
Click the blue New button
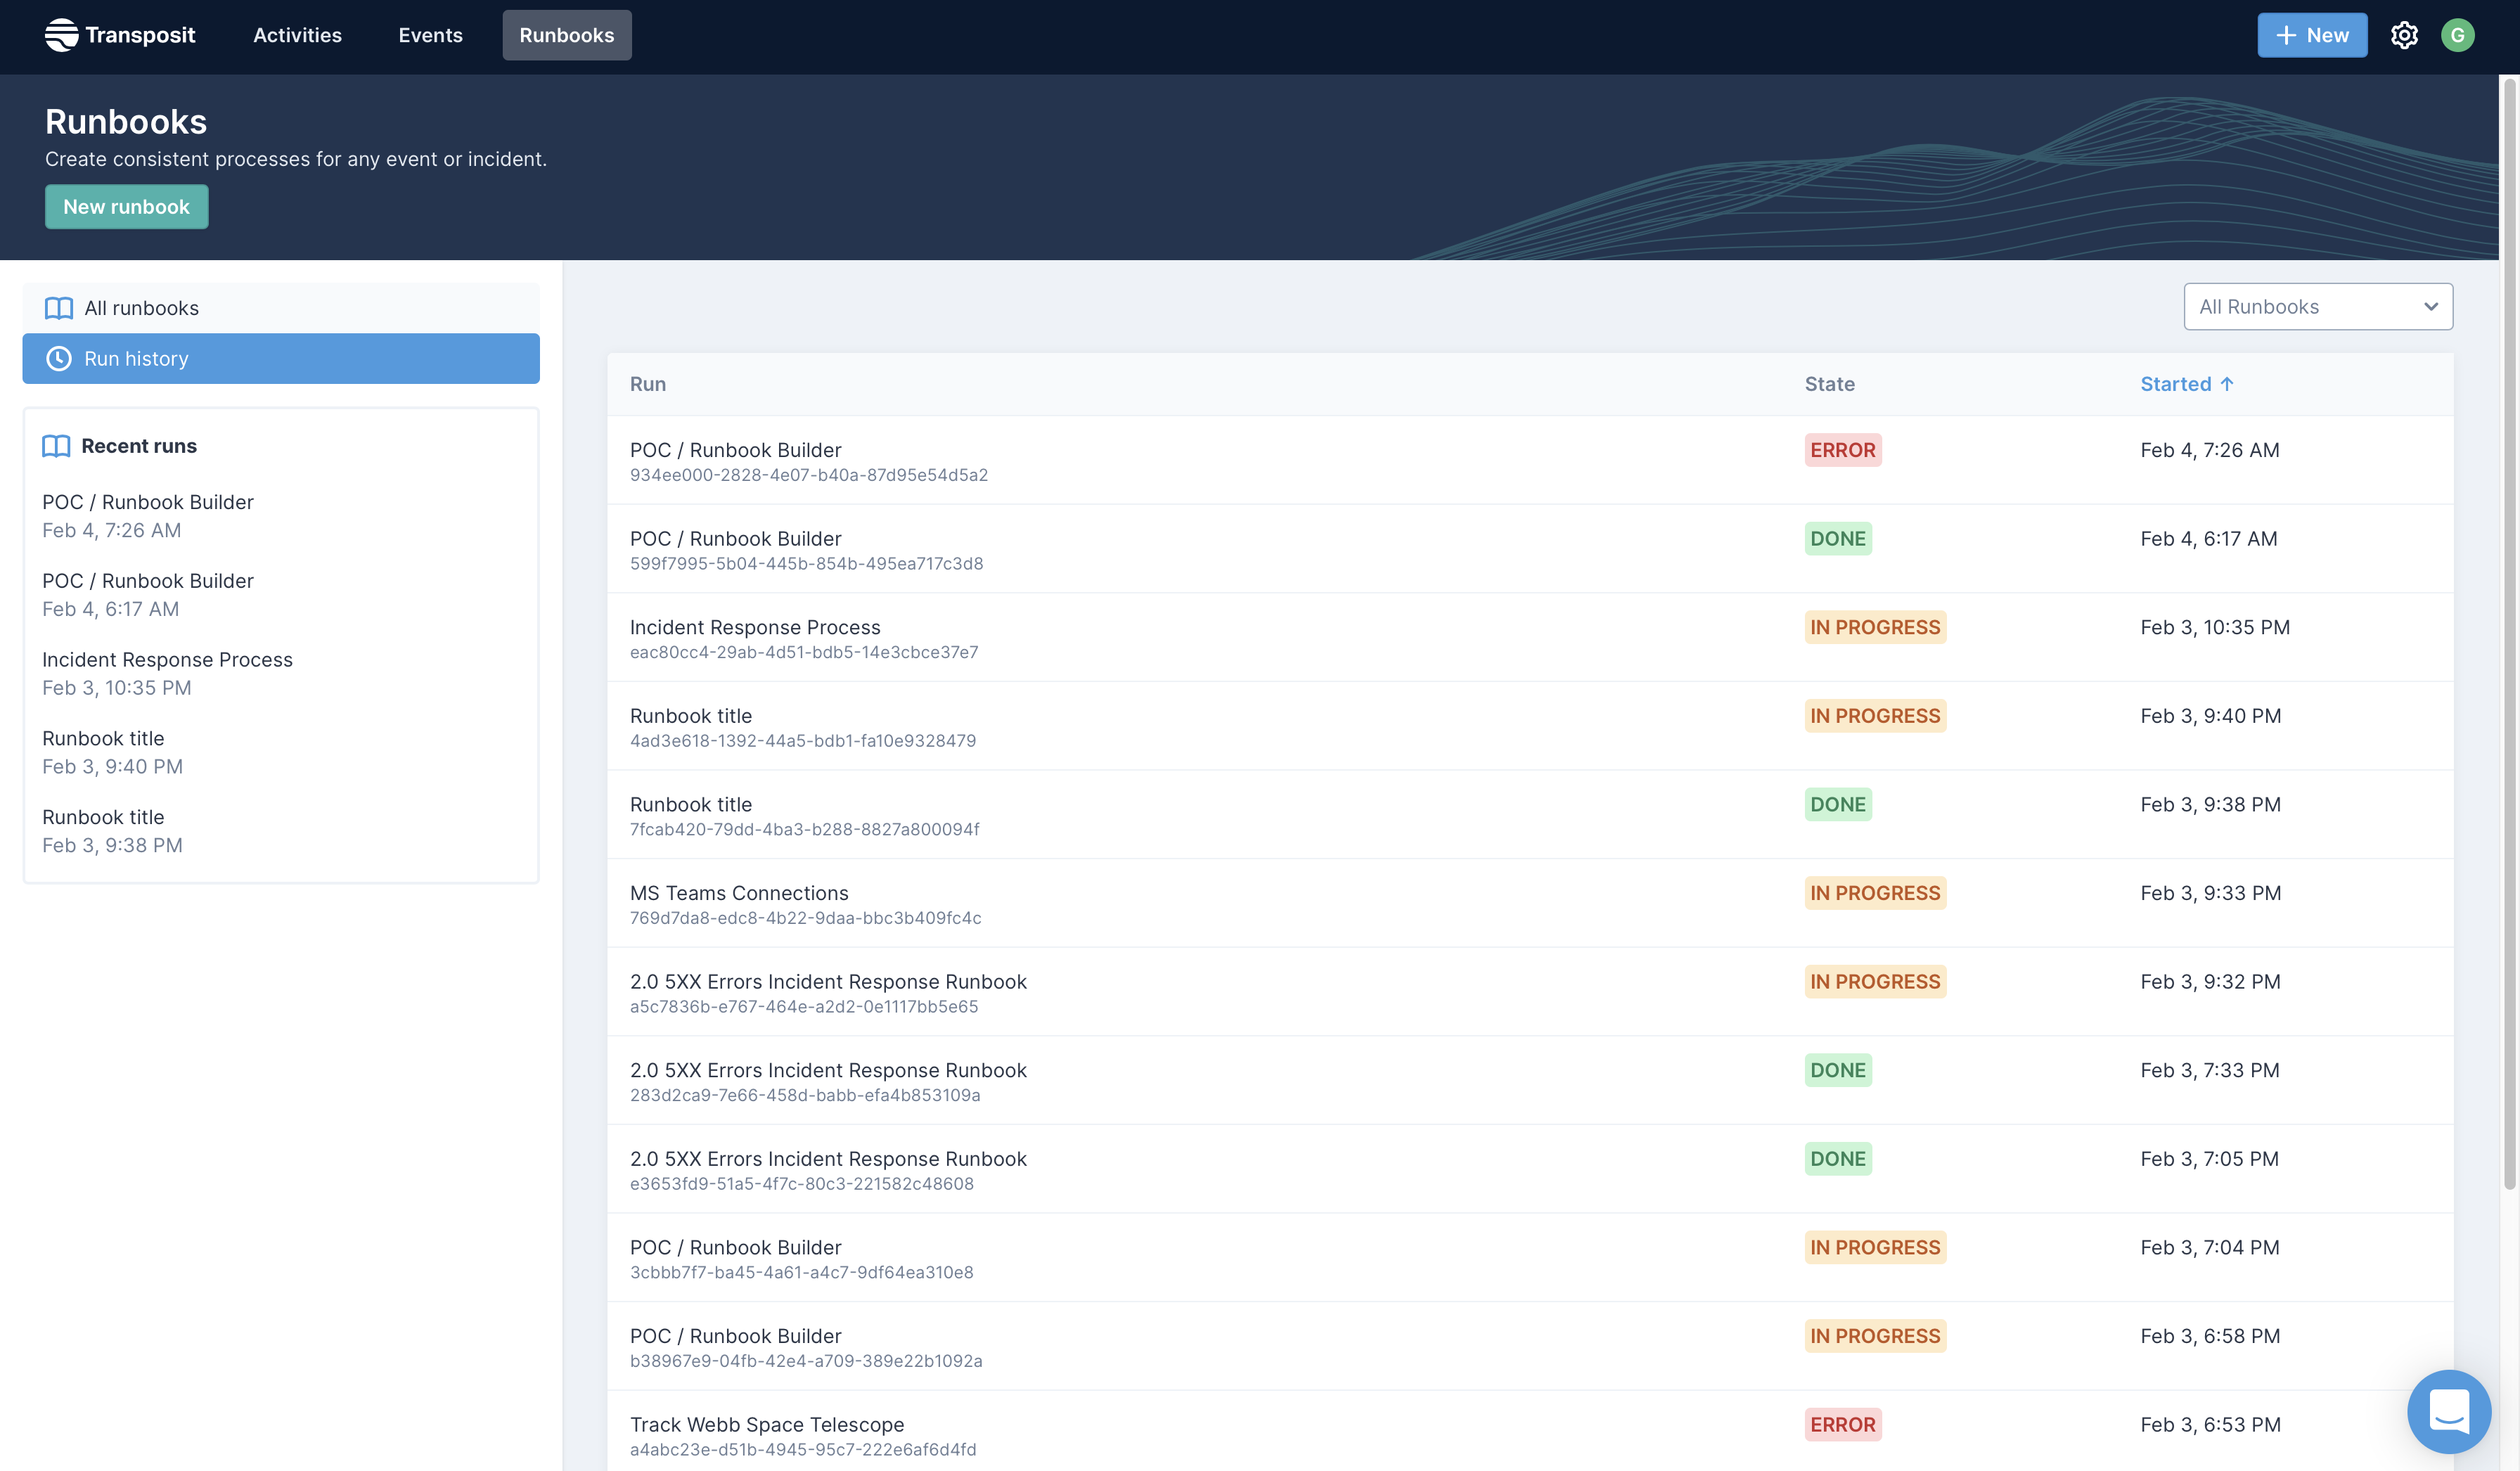pos(2311,35)
